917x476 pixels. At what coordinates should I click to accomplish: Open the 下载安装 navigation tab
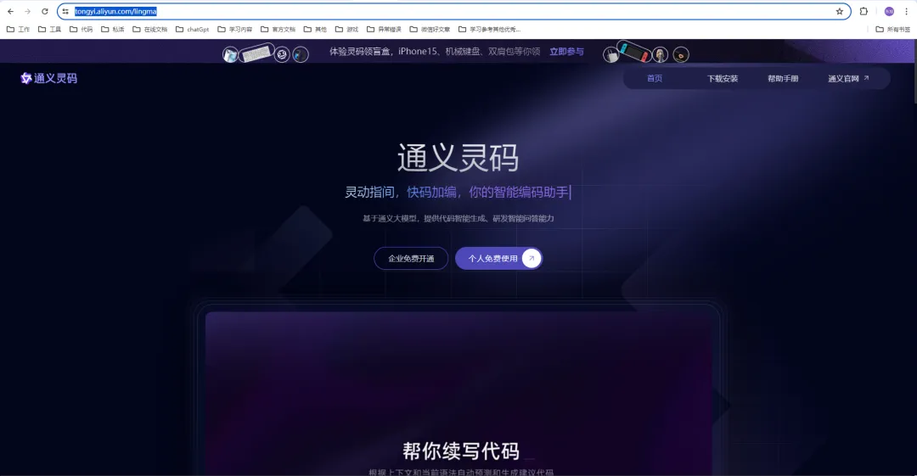[x=723, y=78]
